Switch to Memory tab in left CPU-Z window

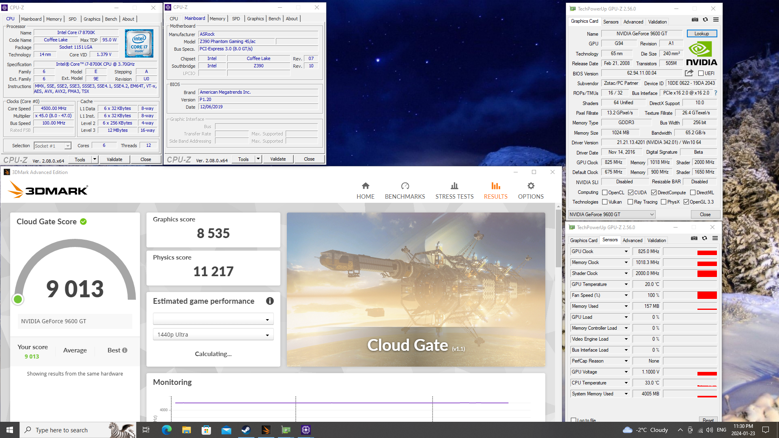[54, 19]
